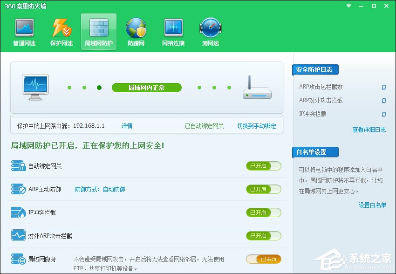Click the ARP主动防御 shield icon
This screenshot has height=274, width=396.
pyautogui.click(x=19, y=189)
